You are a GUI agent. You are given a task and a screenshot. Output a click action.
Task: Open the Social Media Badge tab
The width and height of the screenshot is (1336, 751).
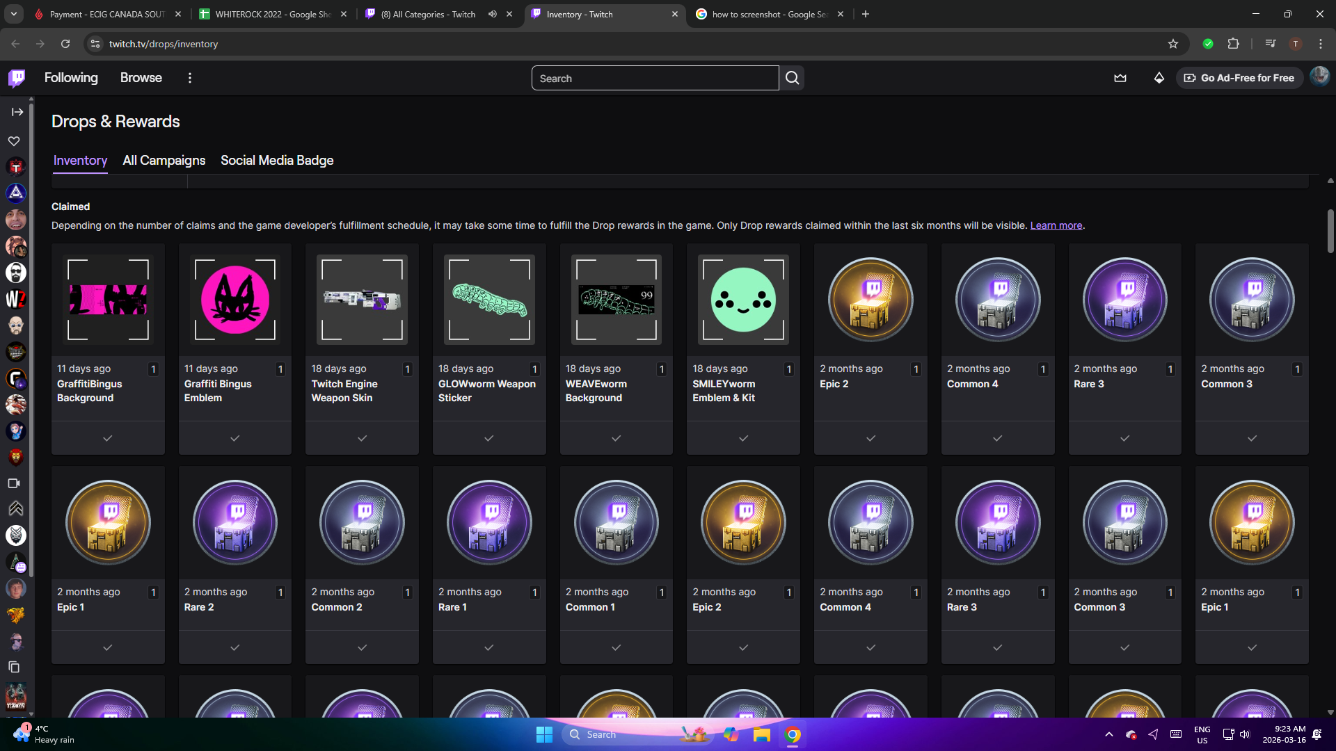[x=277, y=161]
